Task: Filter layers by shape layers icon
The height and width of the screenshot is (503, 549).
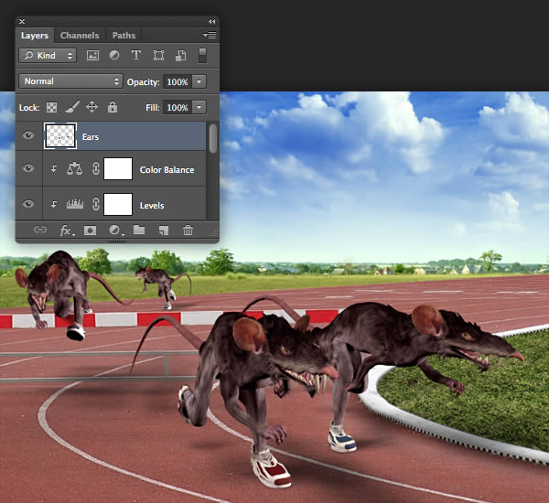Action: (158, 55)
